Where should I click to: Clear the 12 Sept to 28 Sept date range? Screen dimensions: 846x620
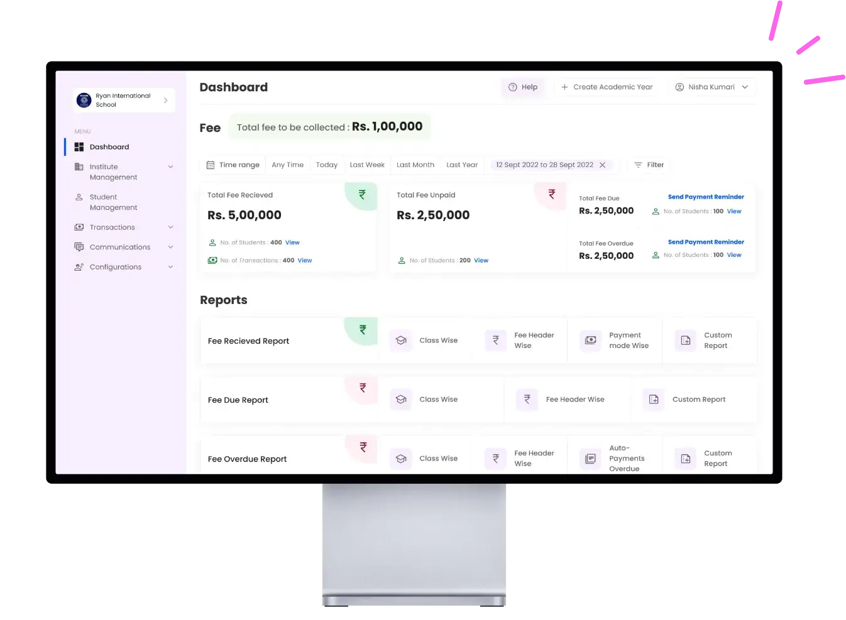tap(602, 165)
